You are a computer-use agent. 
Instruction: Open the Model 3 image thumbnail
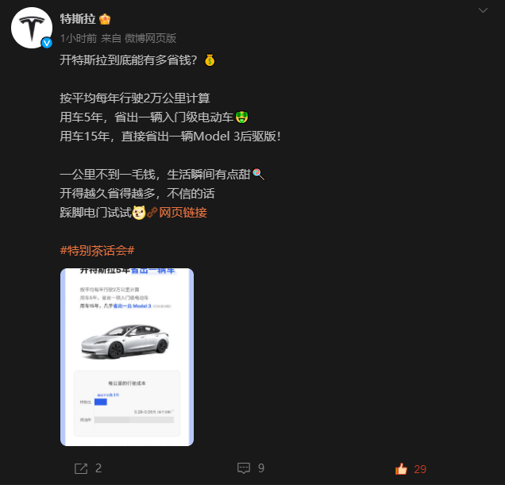127,357
